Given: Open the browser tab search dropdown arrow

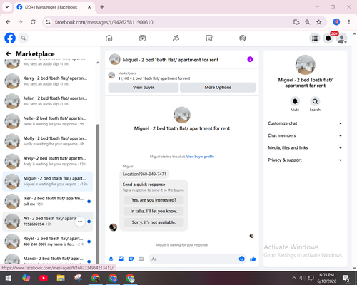Looking at the screenshot, I should pyautogui.click(x=7, y=7).
